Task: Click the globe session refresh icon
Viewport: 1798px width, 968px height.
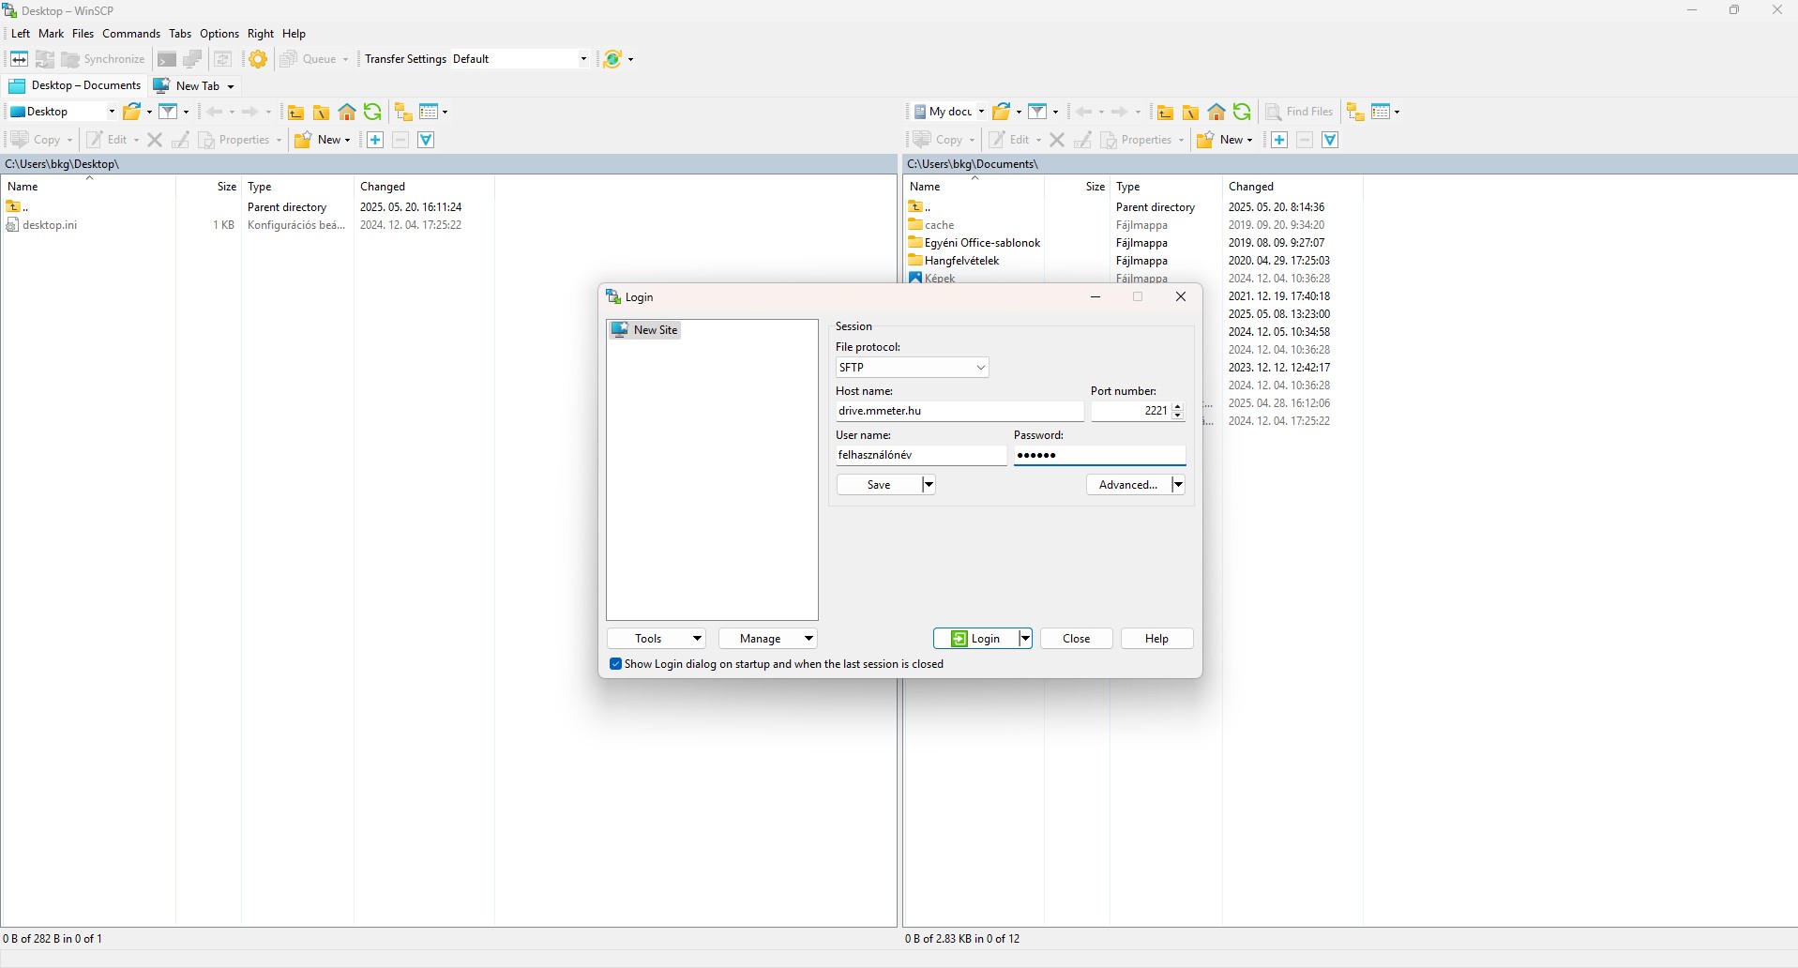Action: [613, 59]
